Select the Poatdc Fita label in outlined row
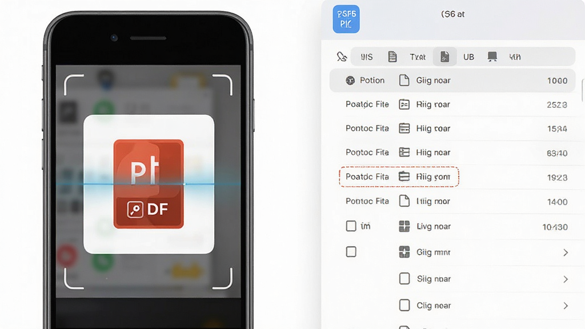 pyautogui.click(x=367, y=176)
